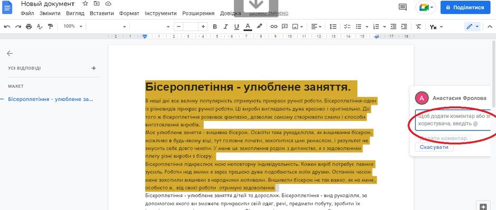Toggle bold formatting
The image size is (496, 210).
215,27
